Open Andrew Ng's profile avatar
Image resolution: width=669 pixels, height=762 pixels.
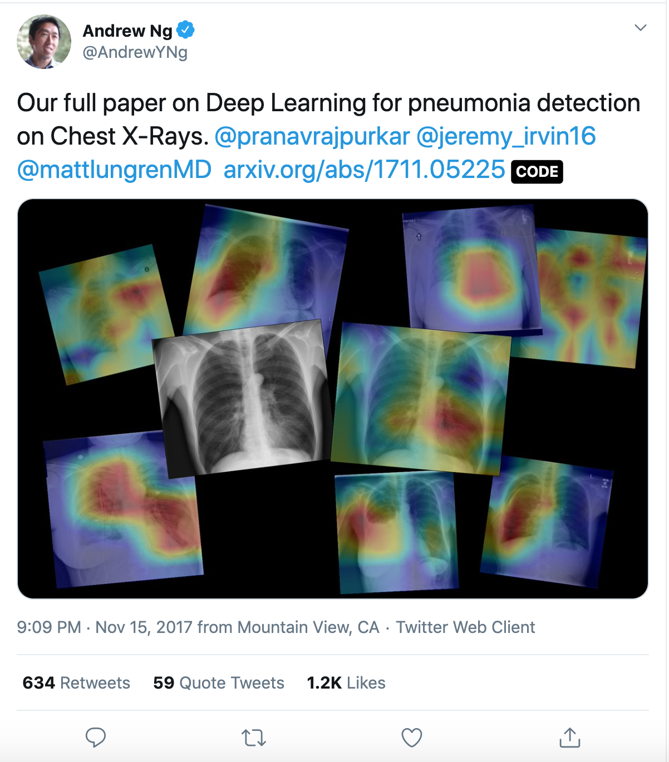(x=44, y=42)
